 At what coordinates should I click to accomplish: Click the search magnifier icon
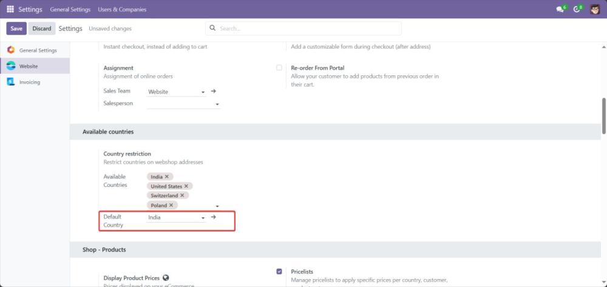tap(212, 28)
